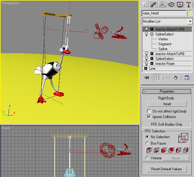Open the Utilities hammer tab
This screenshot has width=194, height=177.
pos(189,4)
